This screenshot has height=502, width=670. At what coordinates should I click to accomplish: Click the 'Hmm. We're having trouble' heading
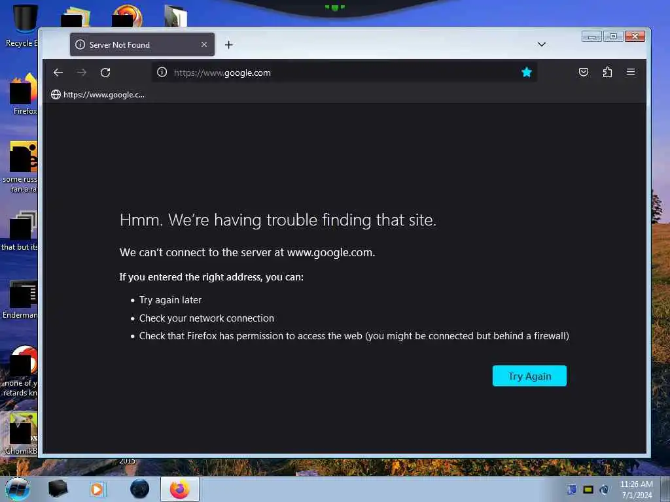tap(277, 220)
